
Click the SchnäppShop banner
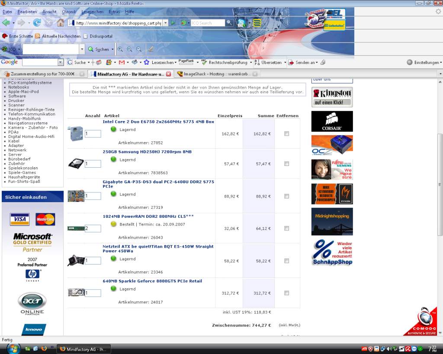[332, 252]
